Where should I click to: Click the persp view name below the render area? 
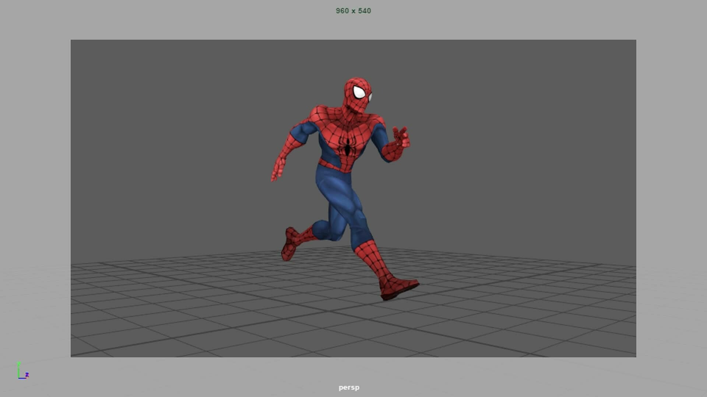pyautogui.click(x=348, y=387)
